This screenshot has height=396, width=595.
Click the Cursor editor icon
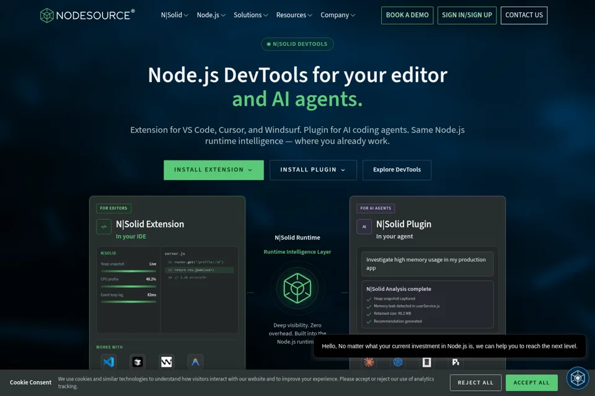click(138, 362)
